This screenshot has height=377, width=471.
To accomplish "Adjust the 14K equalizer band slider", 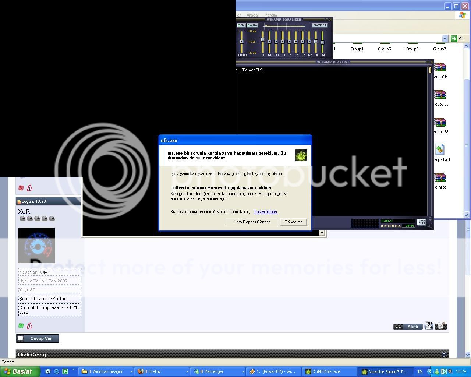I will [x=316, y=42].
